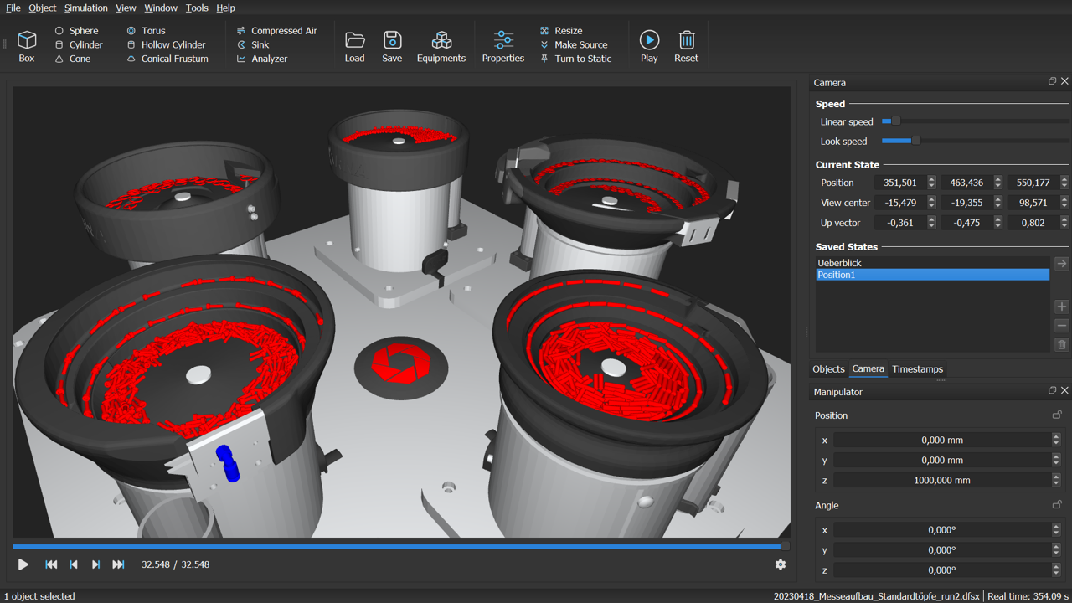
Task: Add a new saved camera state
Action: [1062, 307]
